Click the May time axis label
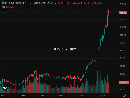This screenshot has width=130, height=98. click(x=103, y=96)
